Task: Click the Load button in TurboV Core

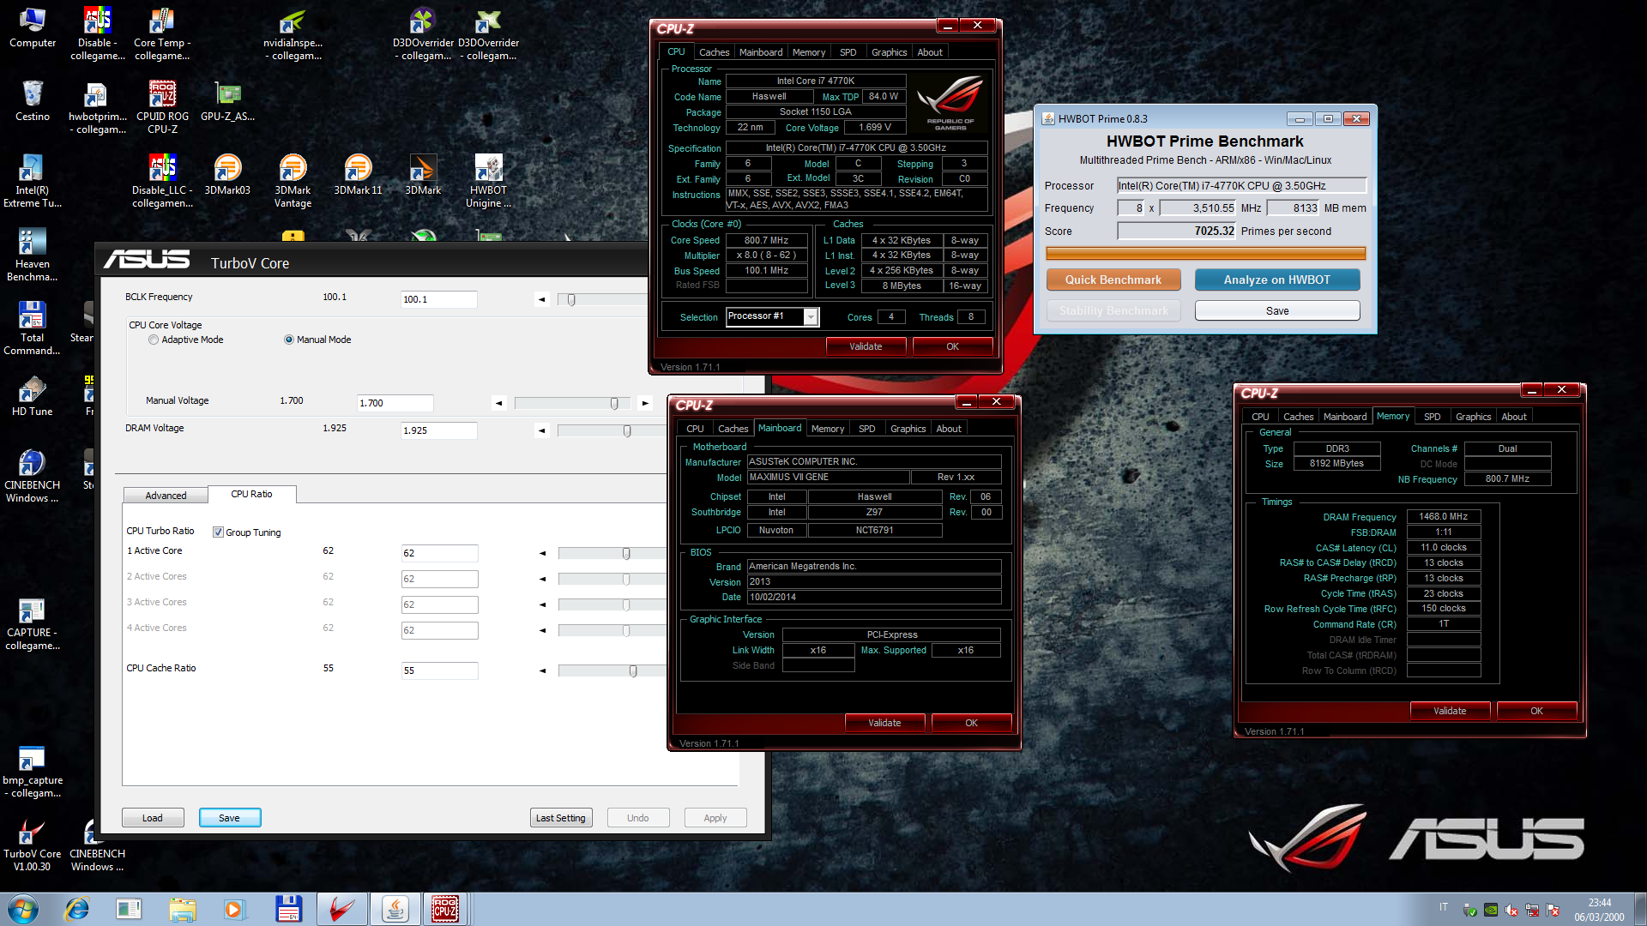Action: (153, 818)
